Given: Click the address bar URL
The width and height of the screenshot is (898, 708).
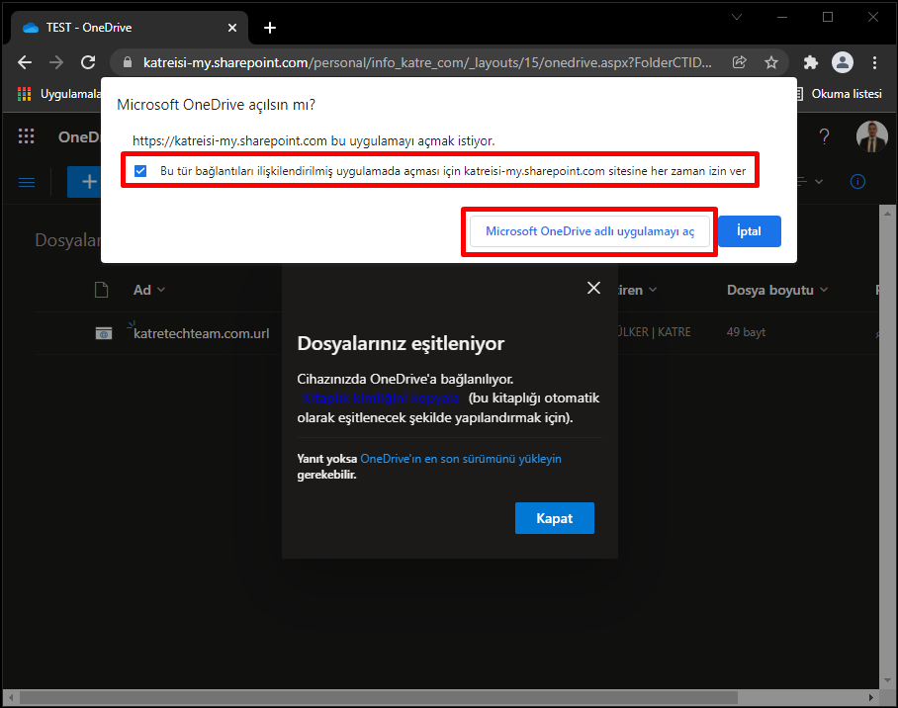Looking at the screenshot, I should point(427,62).
